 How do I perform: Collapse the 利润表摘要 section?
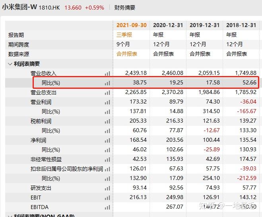point(10,64)
